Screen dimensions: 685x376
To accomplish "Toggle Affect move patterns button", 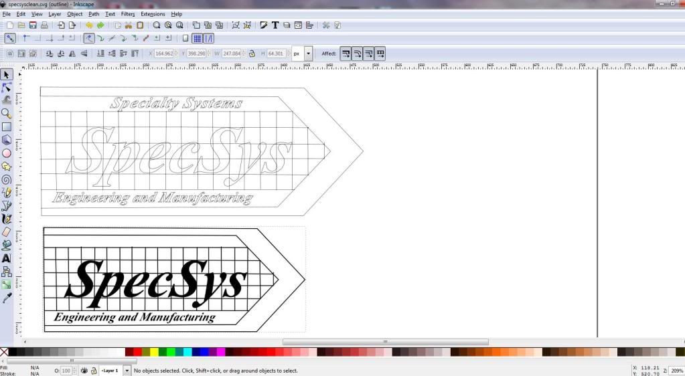I will coord(380,54).
